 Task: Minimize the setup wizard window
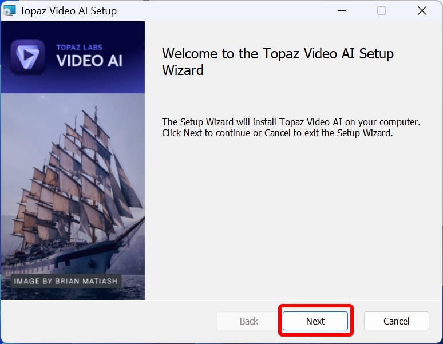tap(342, 11)
